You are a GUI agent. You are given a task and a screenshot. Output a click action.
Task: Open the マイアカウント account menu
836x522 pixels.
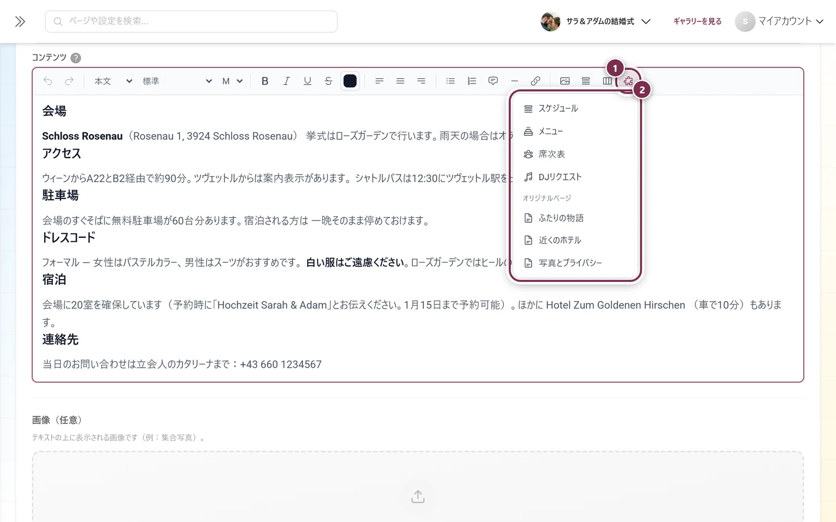pyautogui.click(x=779, y=21)
